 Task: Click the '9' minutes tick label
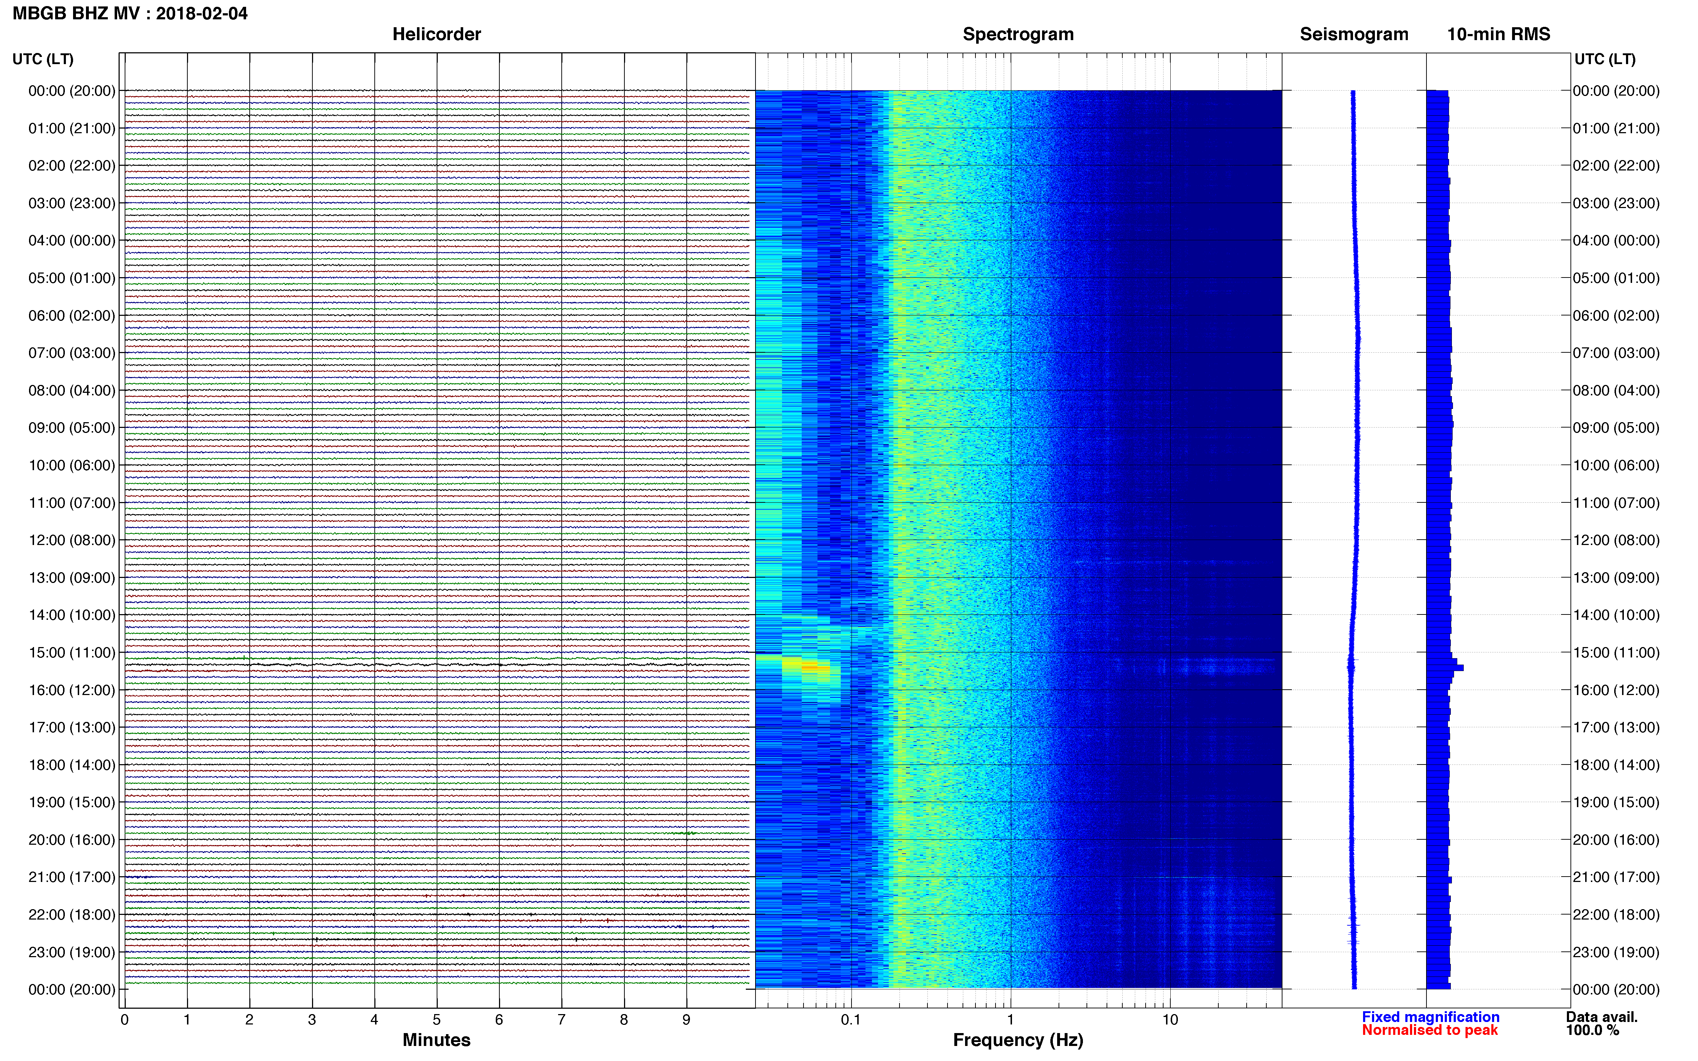click(x=686, y=1019)
